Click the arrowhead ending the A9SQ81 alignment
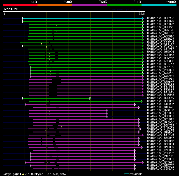Image resolution: width=179 pixels, height=176 pixels. [142, 101]
